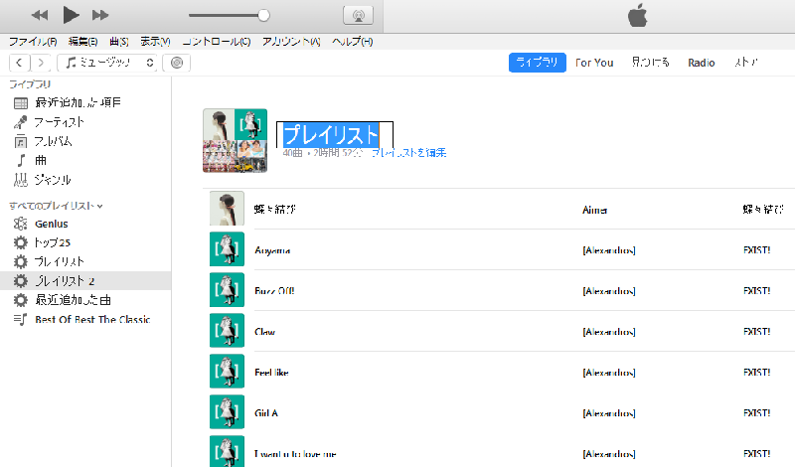This screenshot has width=795, height=467.
Task: Click the recently added grid icon
Action: click(21, 103)
